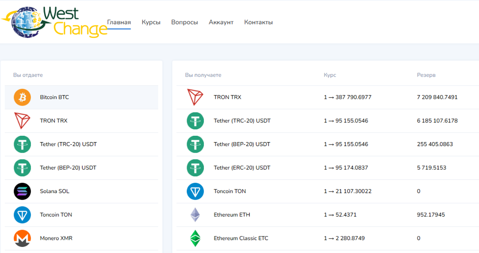Screen dimensions: 479x253
Task: Click reserve value 255 405.0863
Action: coord(435,144)
